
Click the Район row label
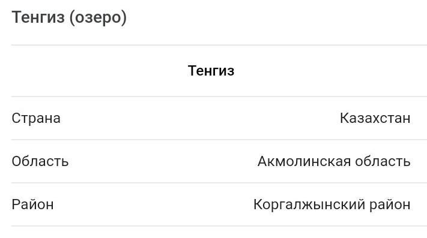[32, 204]
